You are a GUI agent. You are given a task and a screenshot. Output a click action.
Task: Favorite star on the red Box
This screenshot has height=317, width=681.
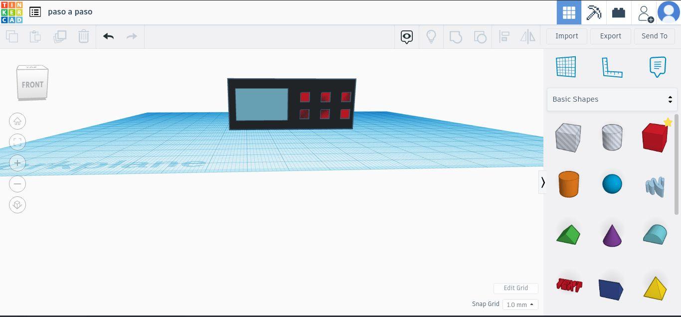[x=668, y=123]
